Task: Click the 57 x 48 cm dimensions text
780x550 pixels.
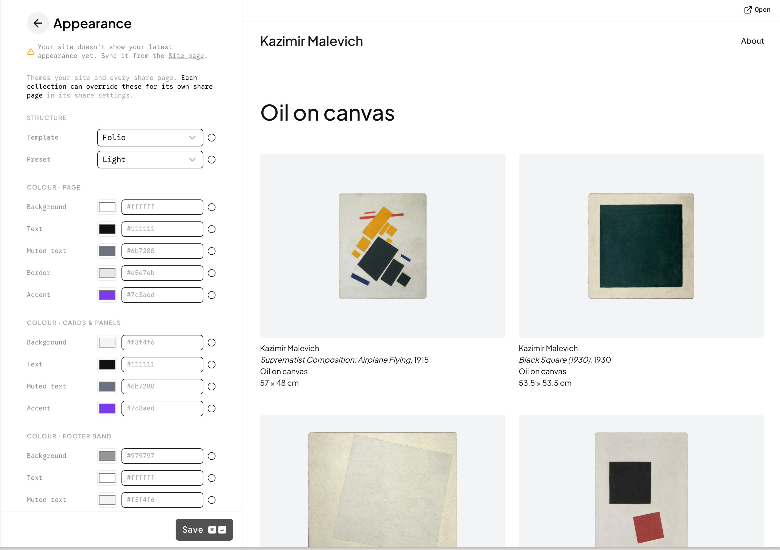Action: (x=279, y=383)
